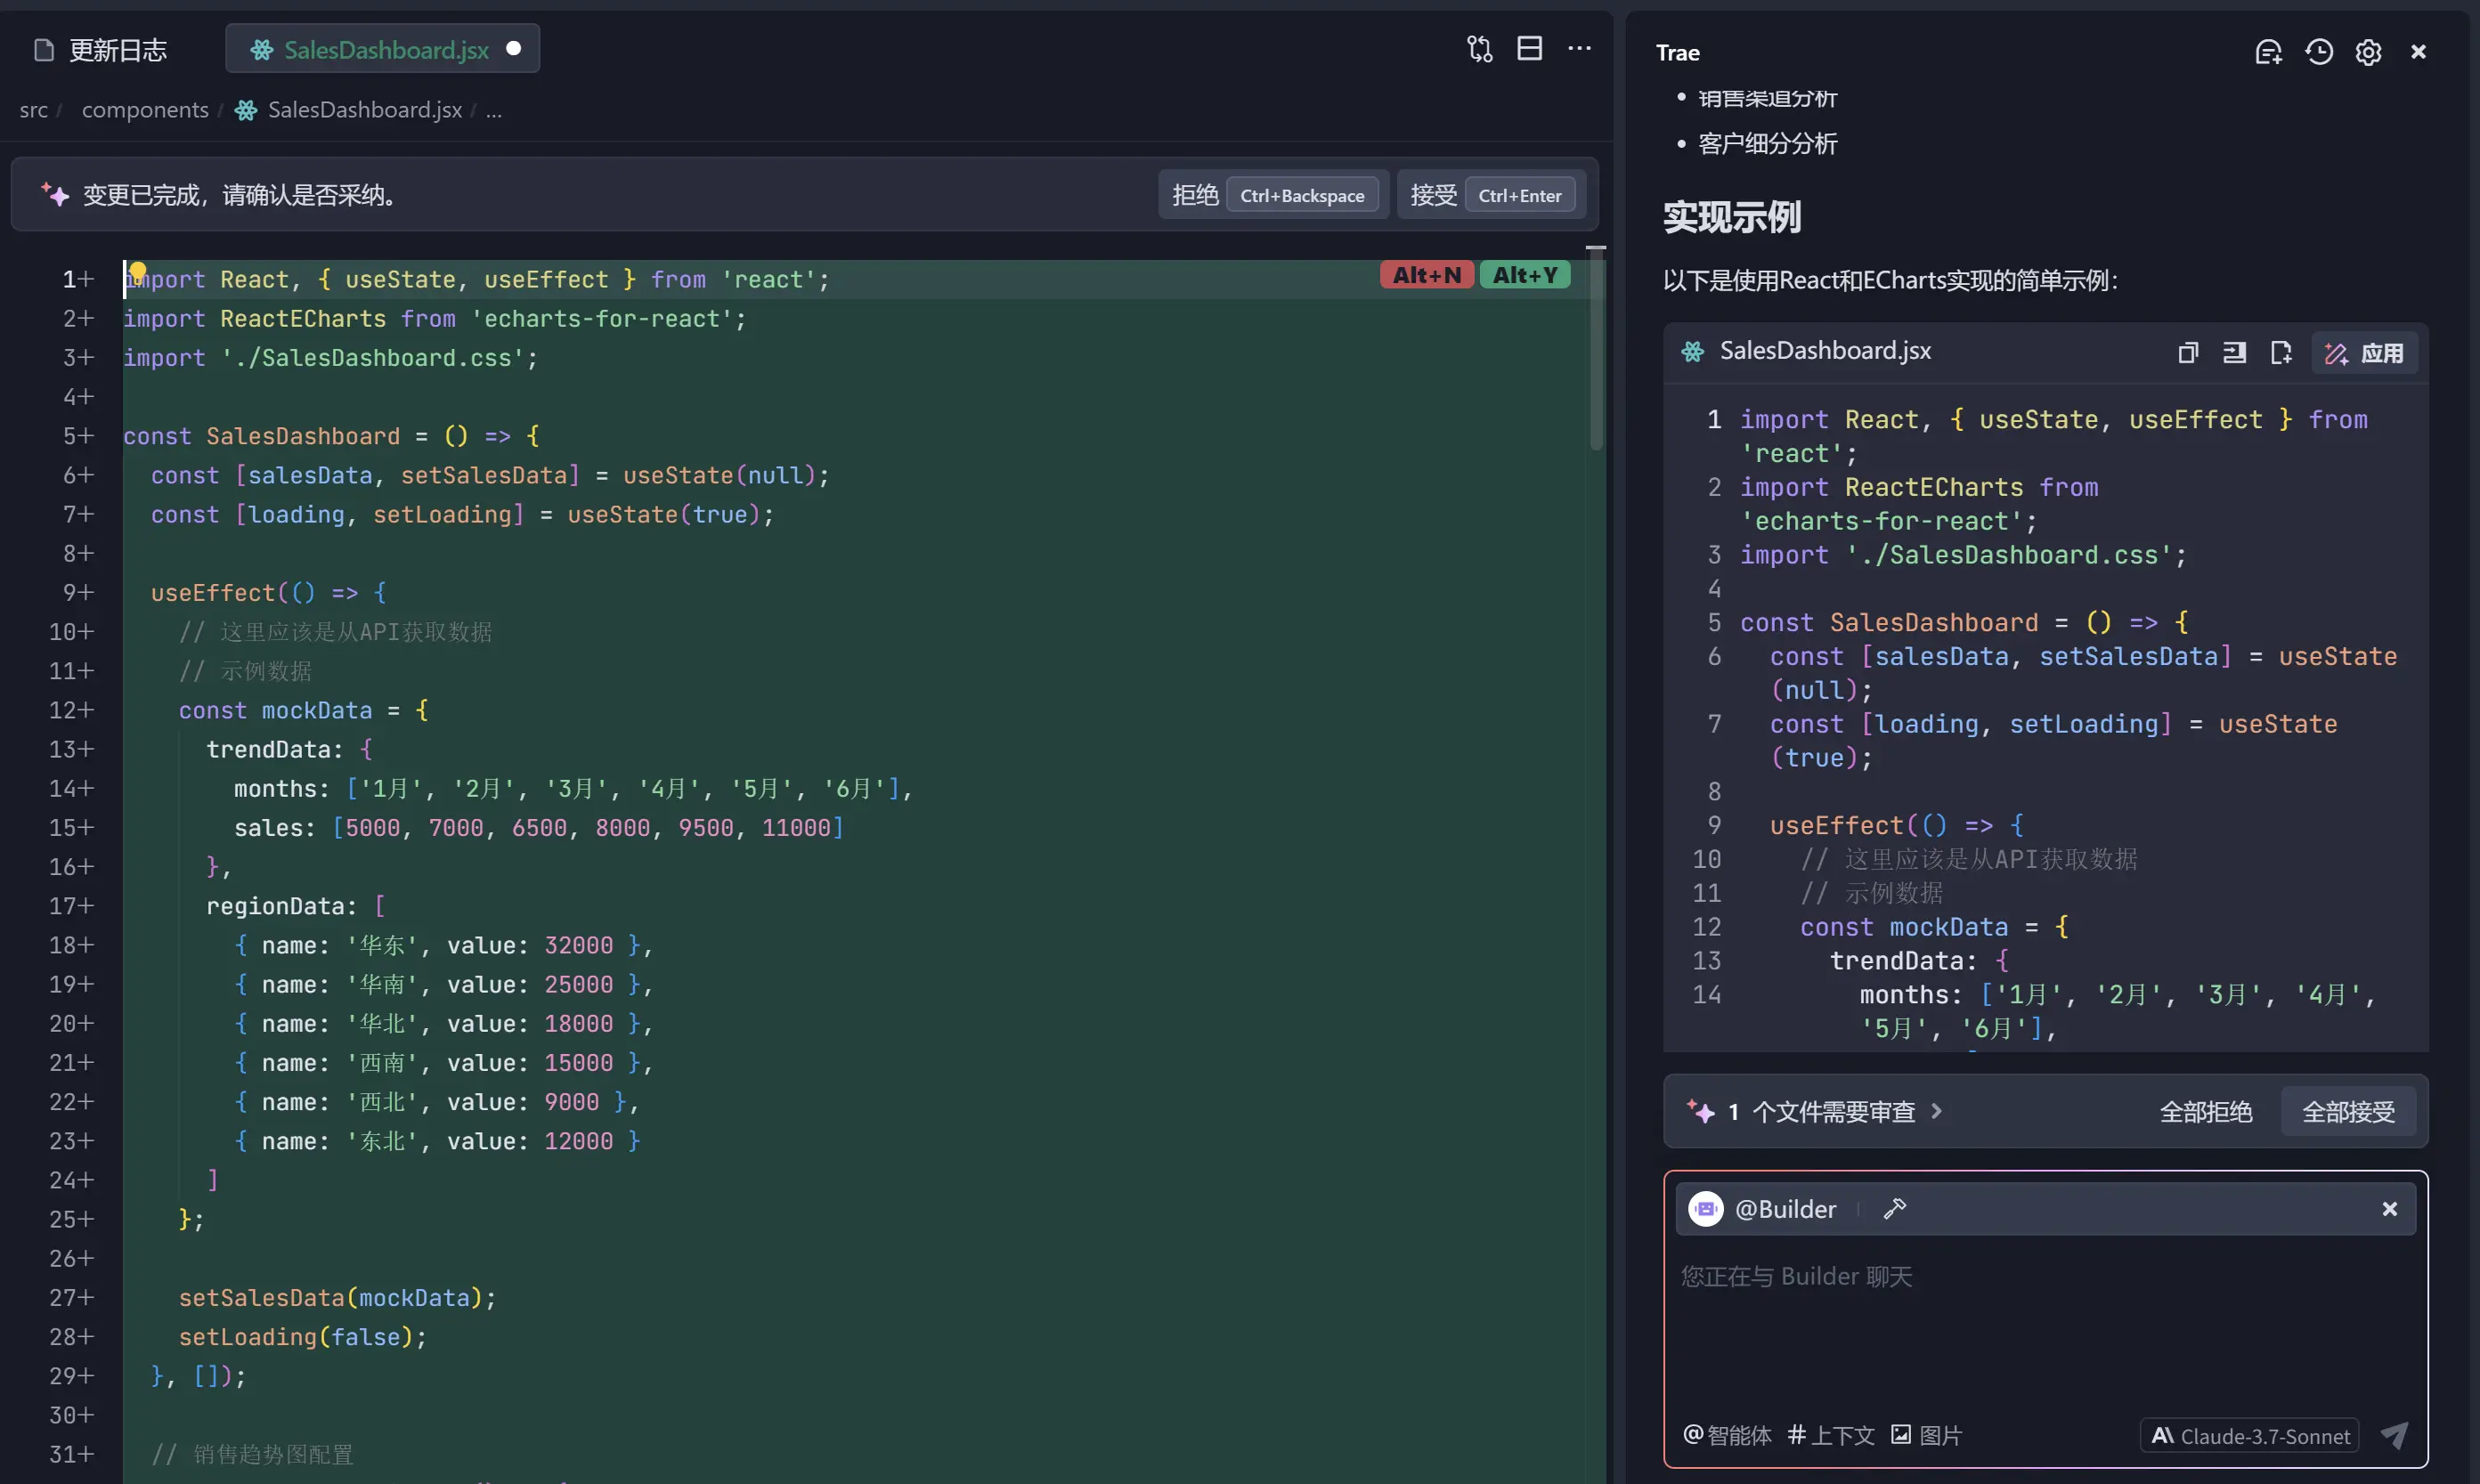Attach an image with 图片 button
The height and width of the screenshot is (1484, 2480).
1926,1436
